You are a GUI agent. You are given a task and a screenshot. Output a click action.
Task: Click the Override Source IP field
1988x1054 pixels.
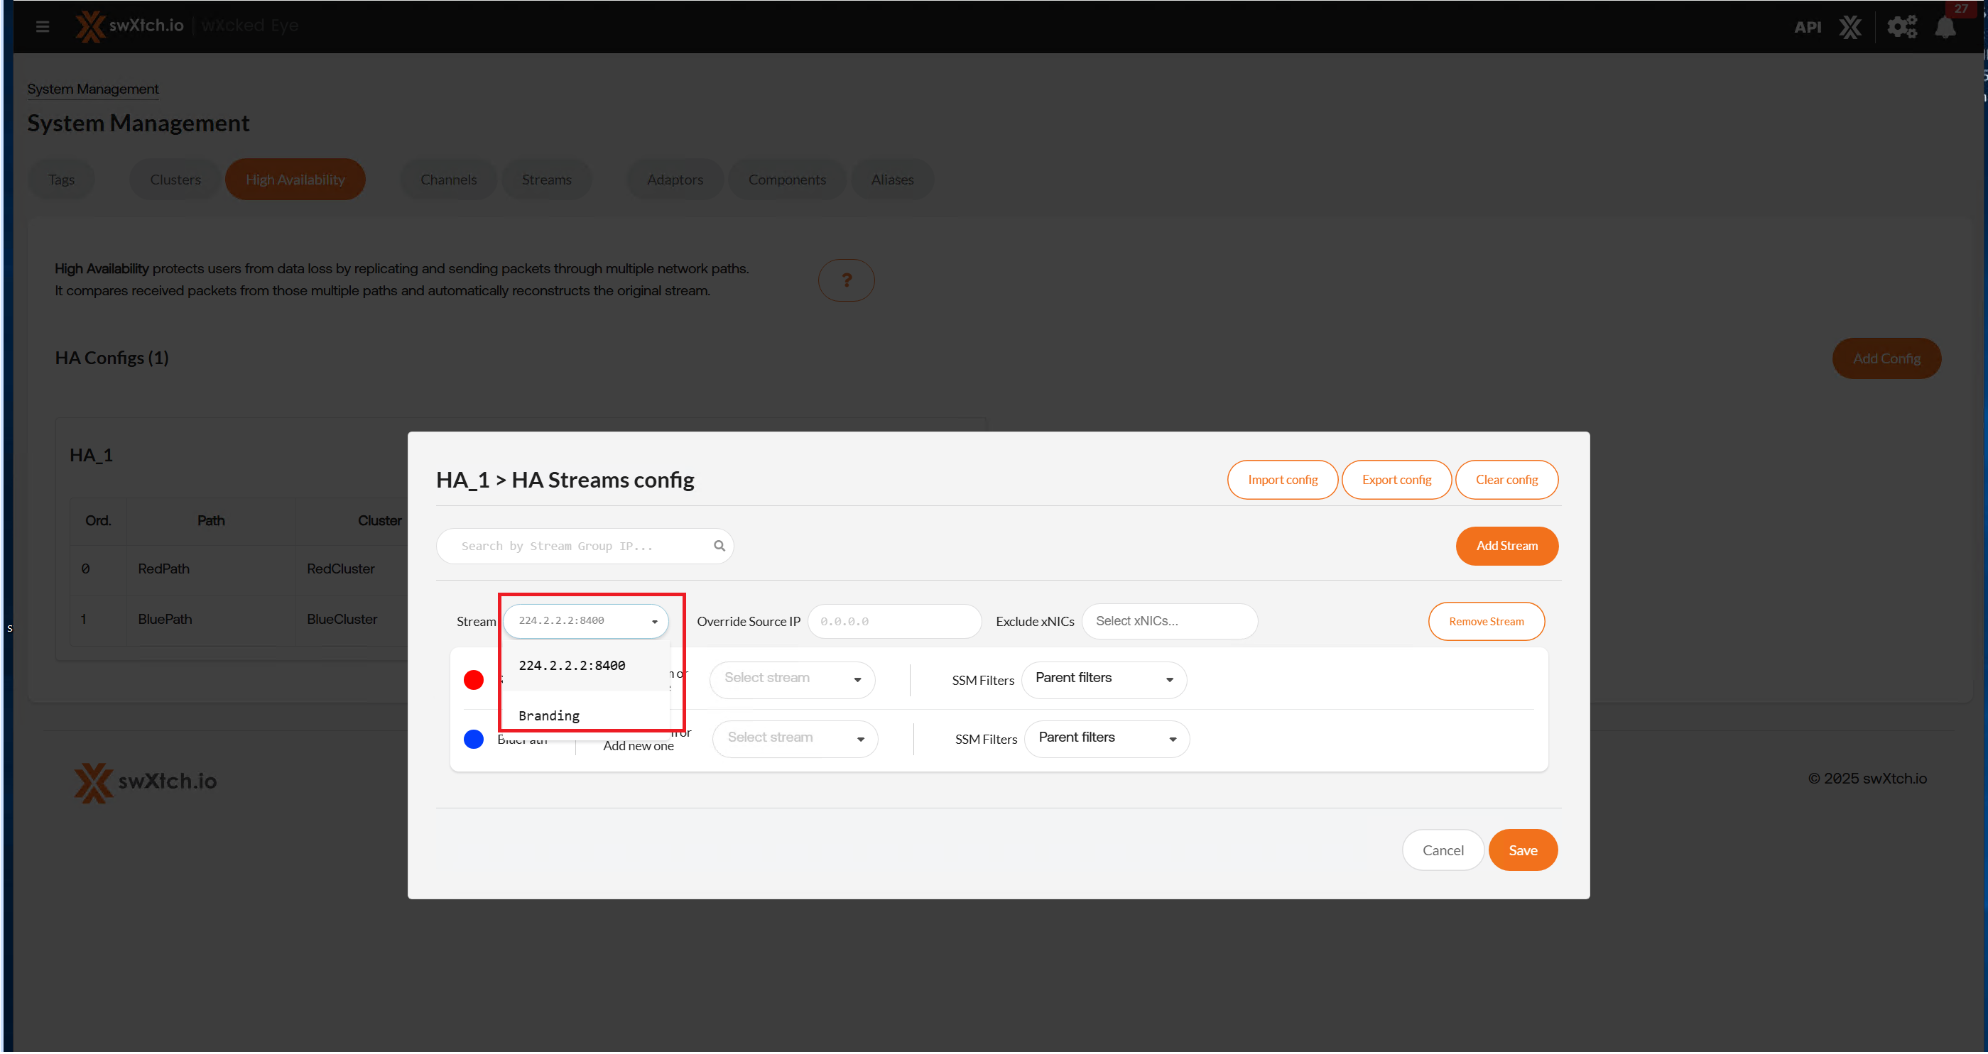click(x=893, y=622)
